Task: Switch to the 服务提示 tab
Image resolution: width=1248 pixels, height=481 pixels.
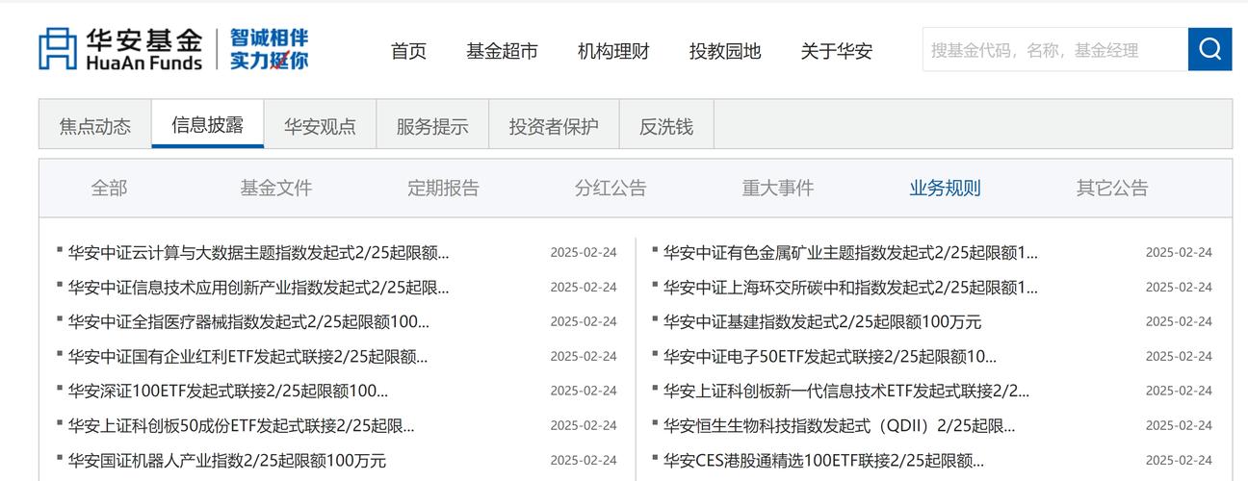Action: tap(432, 126)
